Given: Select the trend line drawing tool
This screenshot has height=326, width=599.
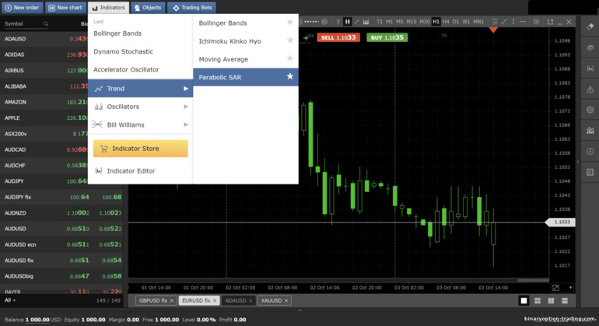Looking at the screenshot, I should pyautogui.click(x=504, y=22).
